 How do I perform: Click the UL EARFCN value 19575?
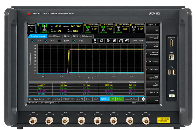click(x=75, y=31)
